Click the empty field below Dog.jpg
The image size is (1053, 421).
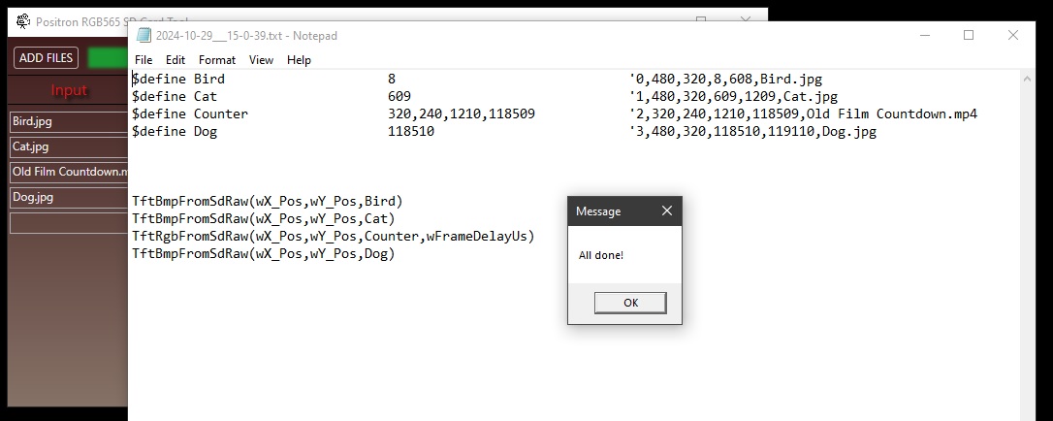tap(68, 223)
